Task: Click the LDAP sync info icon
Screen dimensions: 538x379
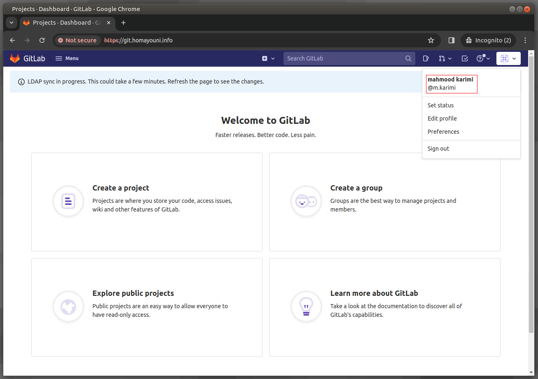Action: point(21,82)
